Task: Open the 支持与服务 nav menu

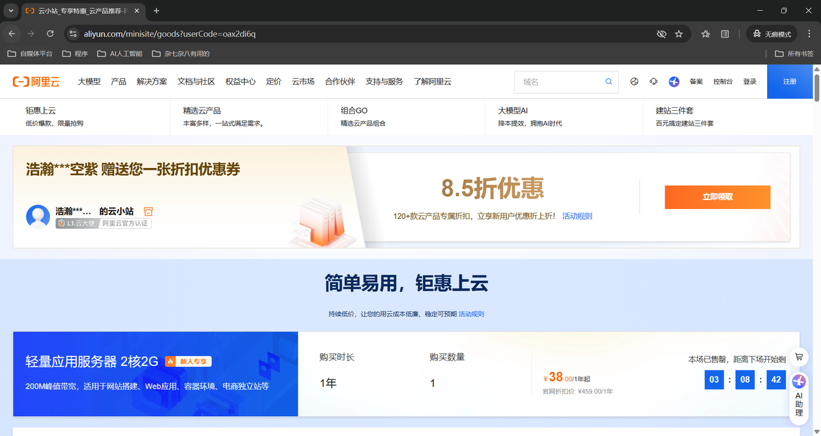Action: tap(384, 81)
